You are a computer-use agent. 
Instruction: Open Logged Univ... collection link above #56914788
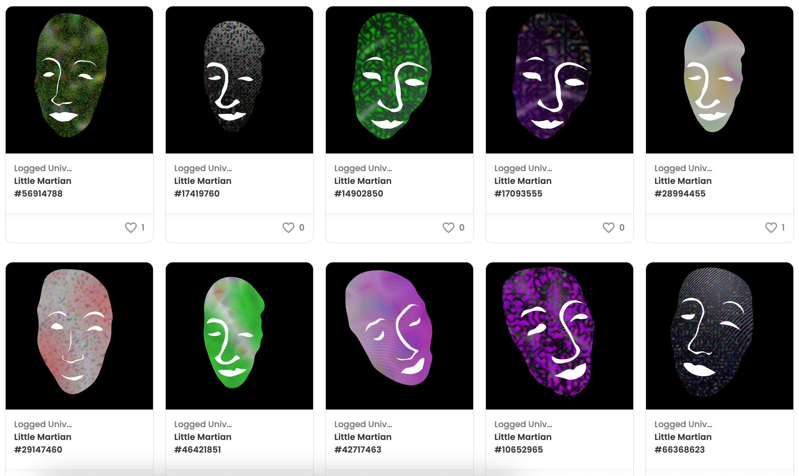click(43, 168)
